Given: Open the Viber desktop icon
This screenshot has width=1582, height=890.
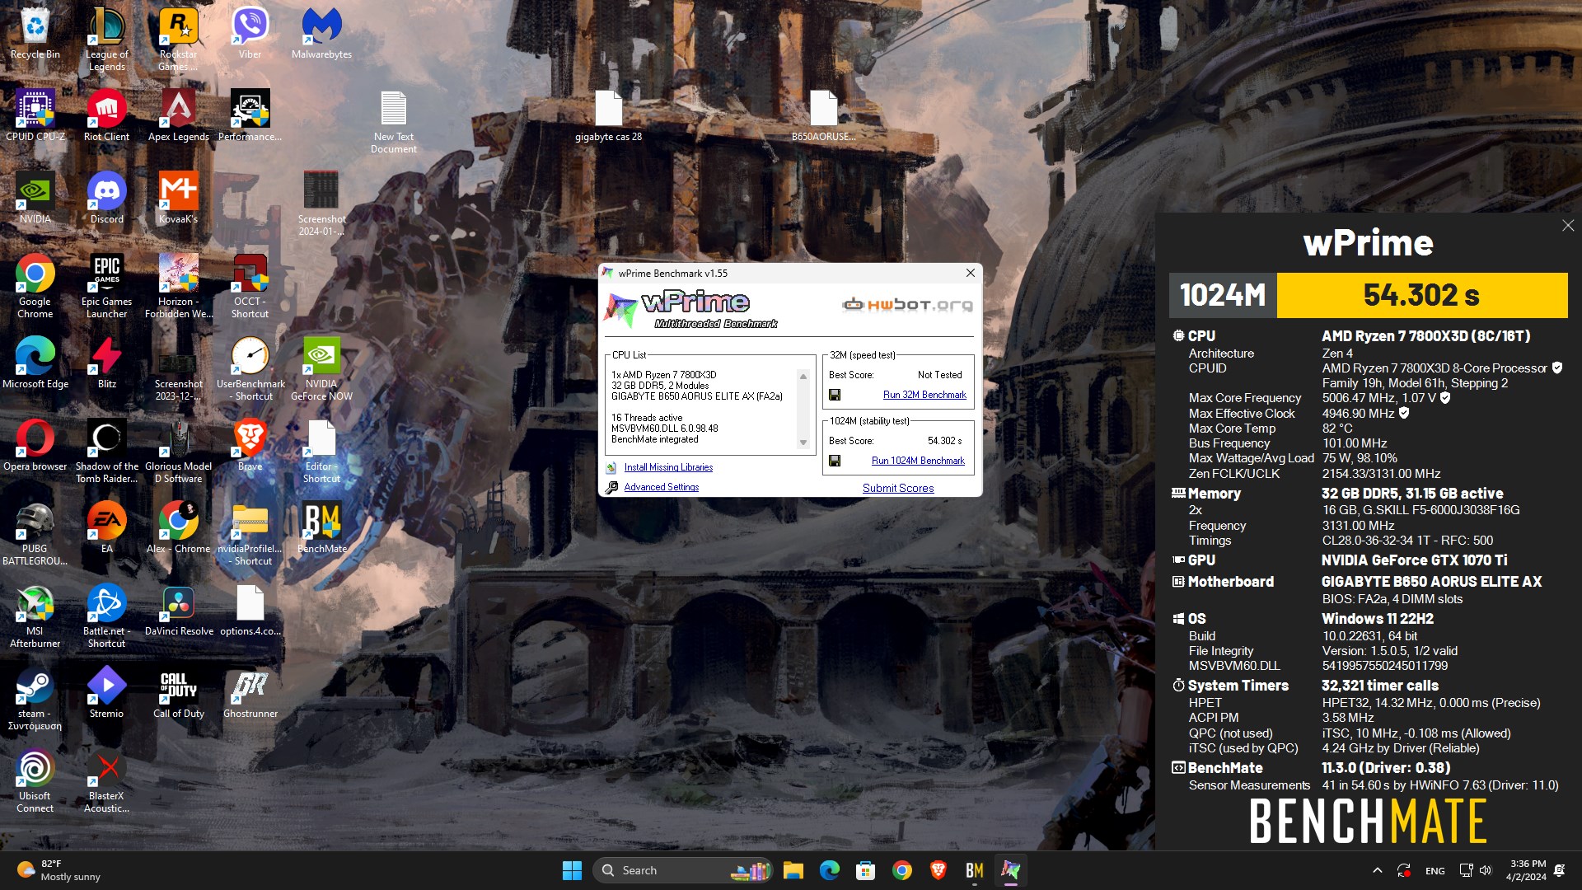Looking at the screenshot, I should pos(250,35).
